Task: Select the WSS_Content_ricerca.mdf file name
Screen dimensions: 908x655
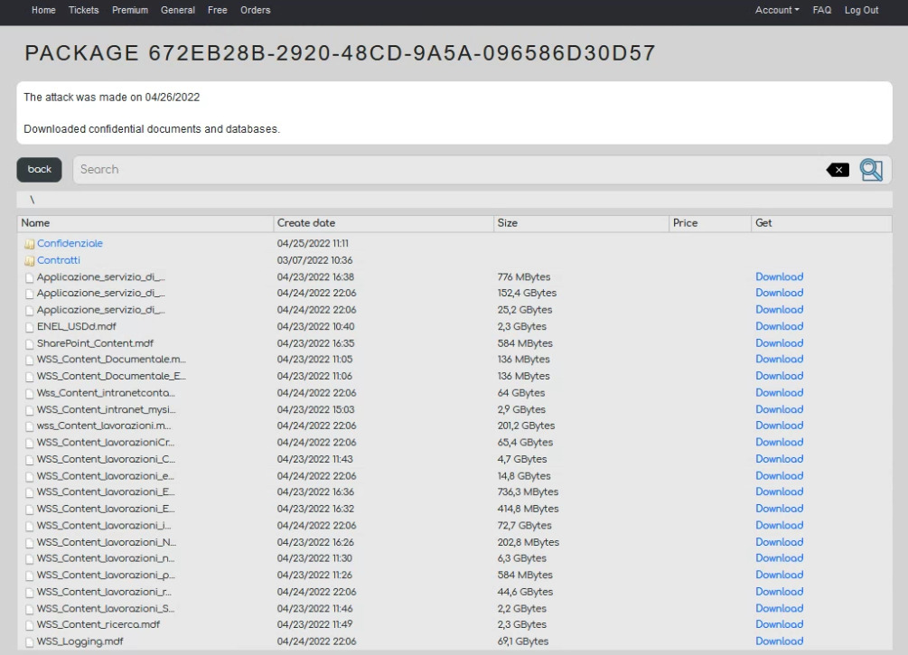Action: click(x=86, y=625)
